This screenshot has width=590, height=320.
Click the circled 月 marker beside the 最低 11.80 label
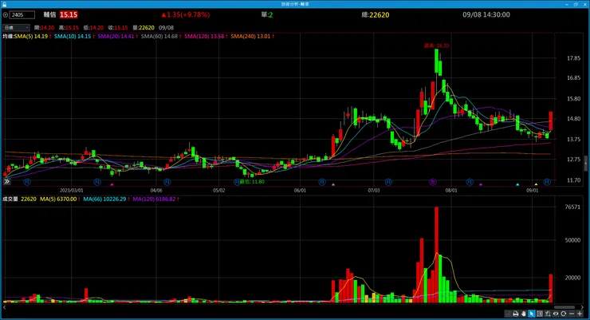click(236, 182)
